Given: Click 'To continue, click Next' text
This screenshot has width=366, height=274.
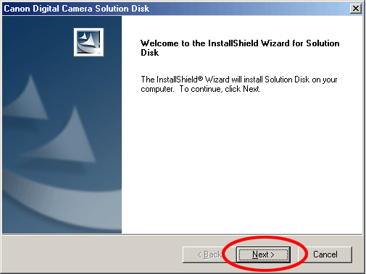Looking at the screenshot, I should 220,89.
